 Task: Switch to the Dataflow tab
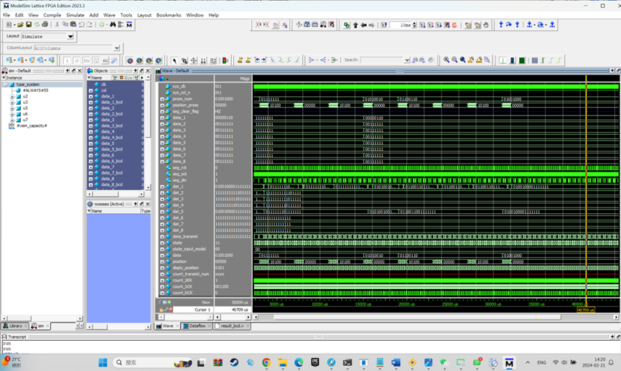[197, 326]
